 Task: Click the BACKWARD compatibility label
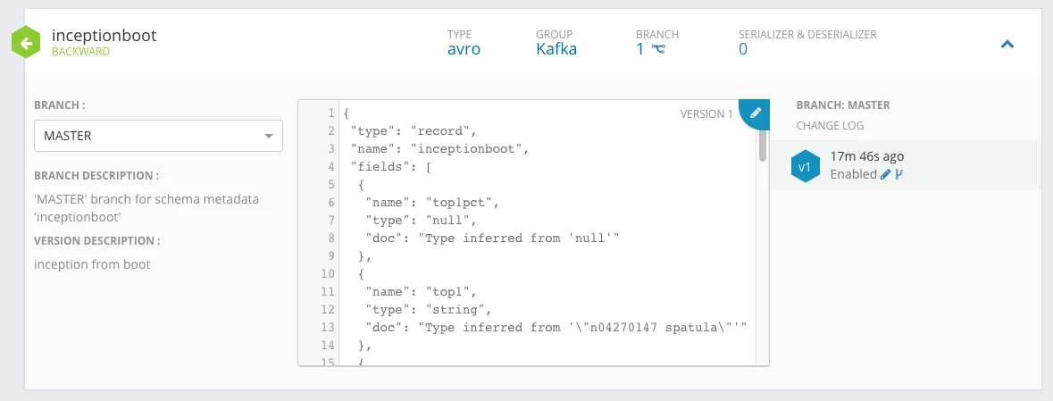click(80, 52)
